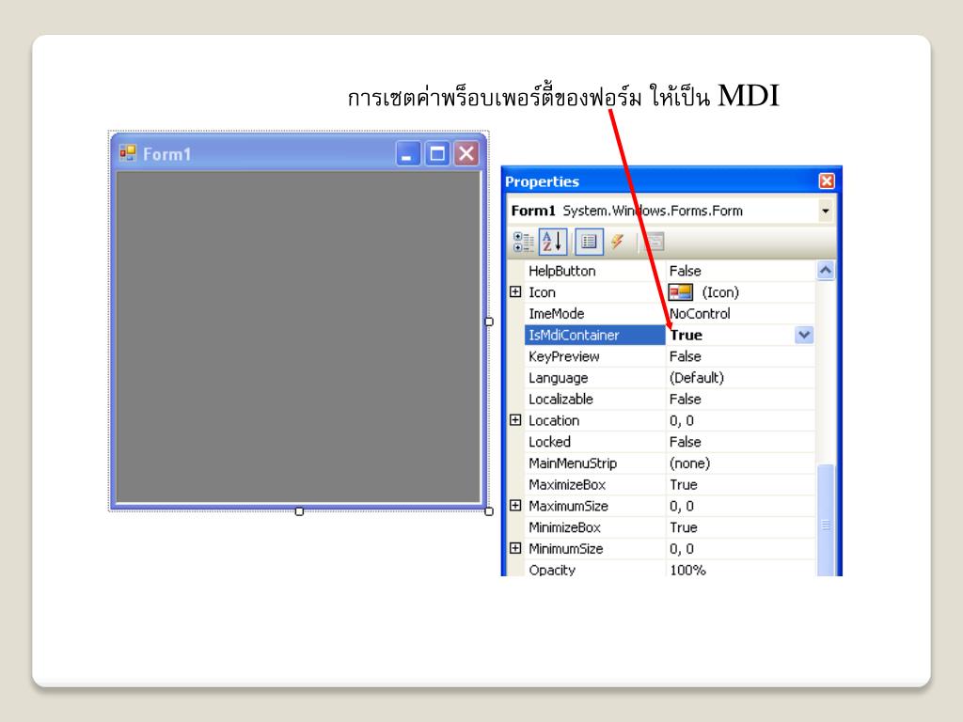Click the Properties vertical scrollbar thumb
Image resolution: width=963 pixels, height=722 pixels.
[826, 521]
